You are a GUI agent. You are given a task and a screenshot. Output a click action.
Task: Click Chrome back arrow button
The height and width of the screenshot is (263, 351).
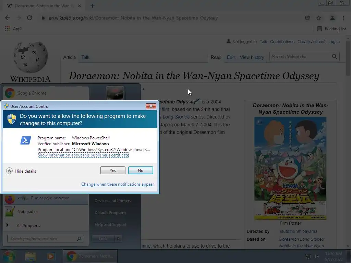point(8,18)
